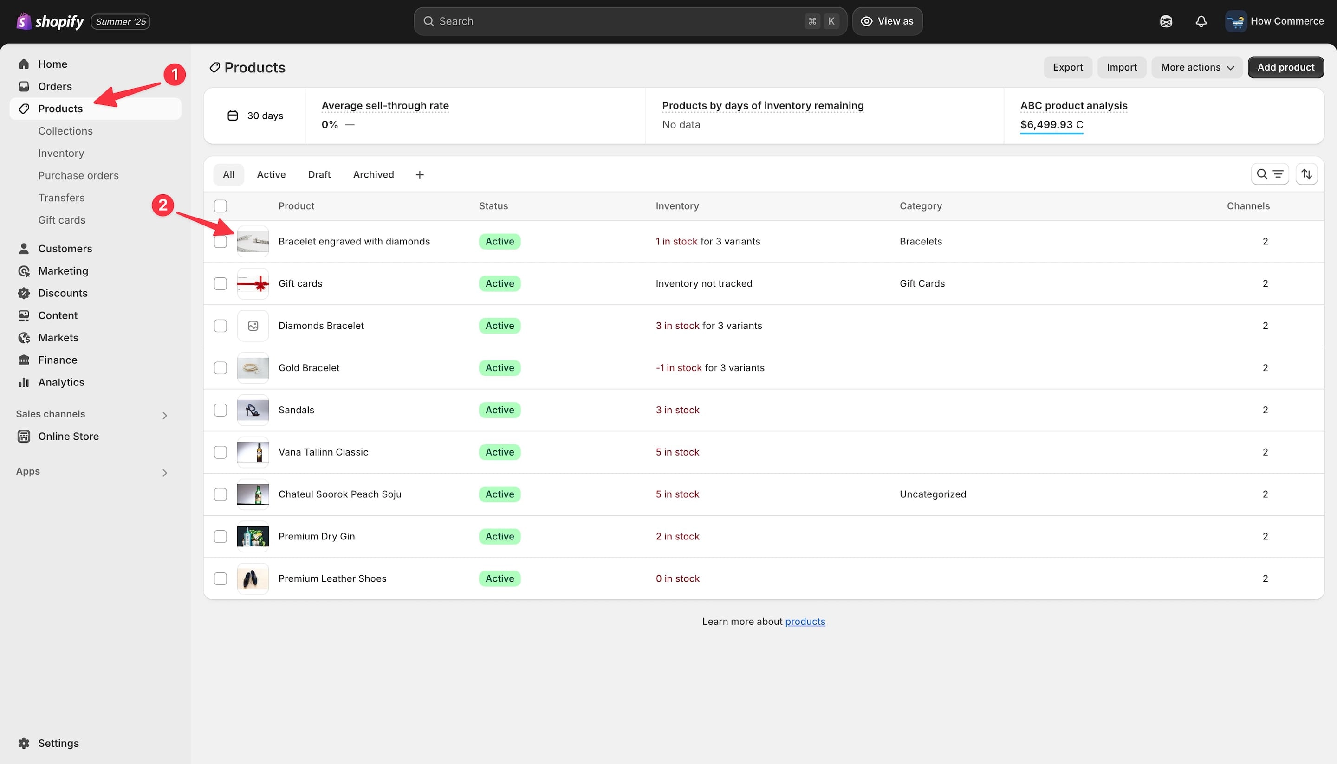Switch to the Archived tab

click(x=373, y=175)
